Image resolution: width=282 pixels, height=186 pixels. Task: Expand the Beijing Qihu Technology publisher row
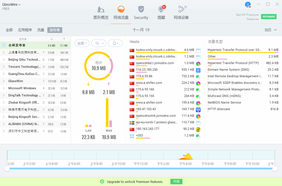(x=3, y=60)
